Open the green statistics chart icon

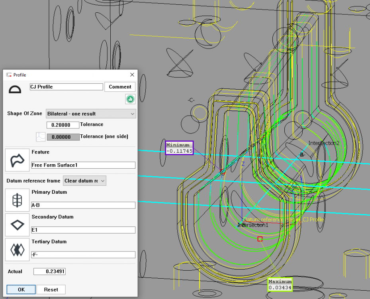(130, 99)
